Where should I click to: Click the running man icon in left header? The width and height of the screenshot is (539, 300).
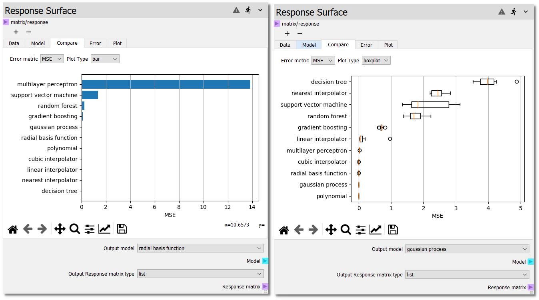click(248, 10)
